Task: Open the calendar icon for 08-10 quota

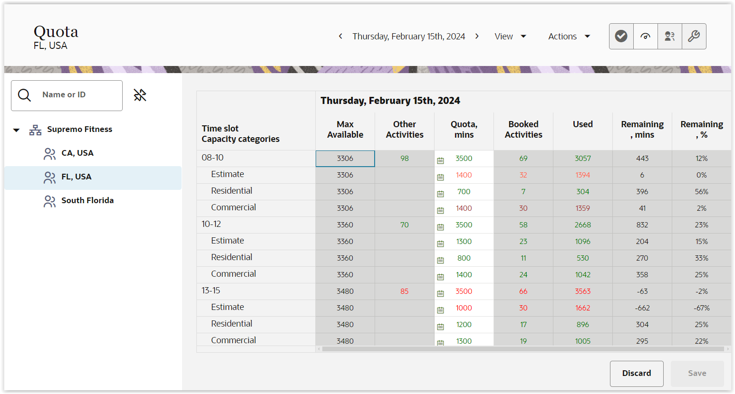Action: point(441,158)
